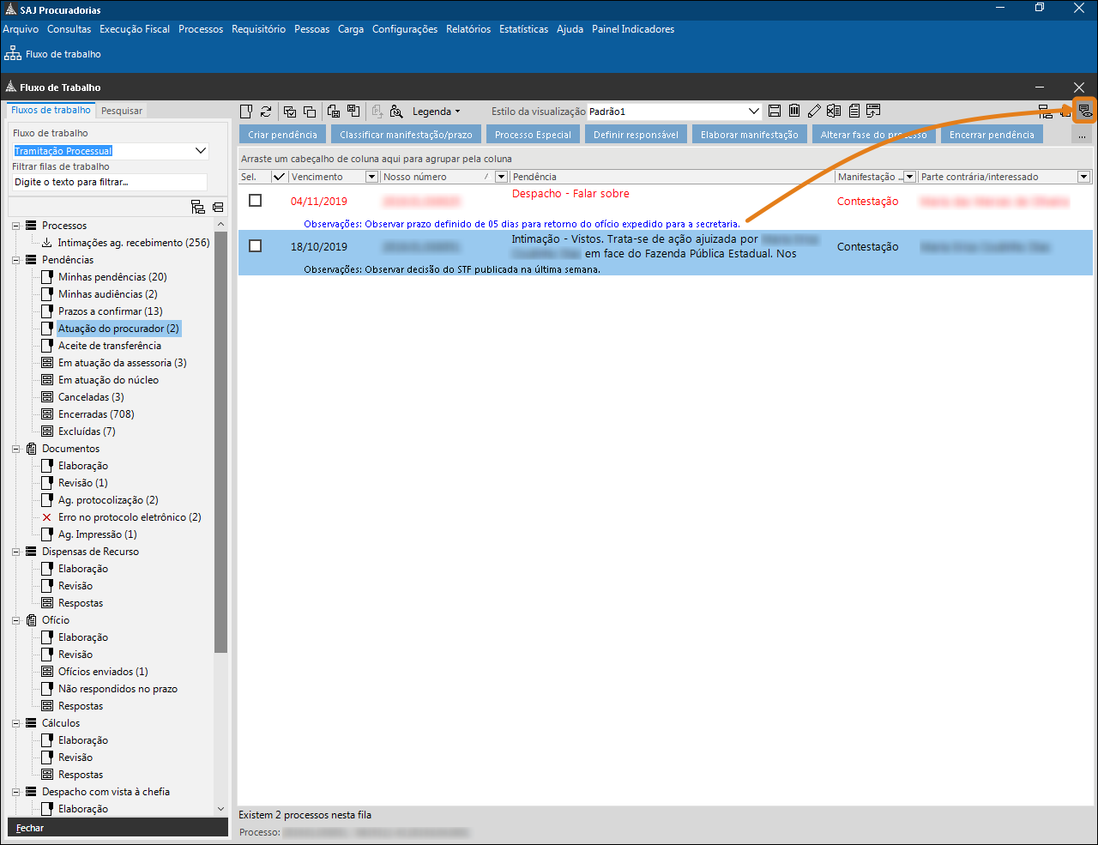Select Prazos a confirmar (13) queue

click(x=110, y=311)
